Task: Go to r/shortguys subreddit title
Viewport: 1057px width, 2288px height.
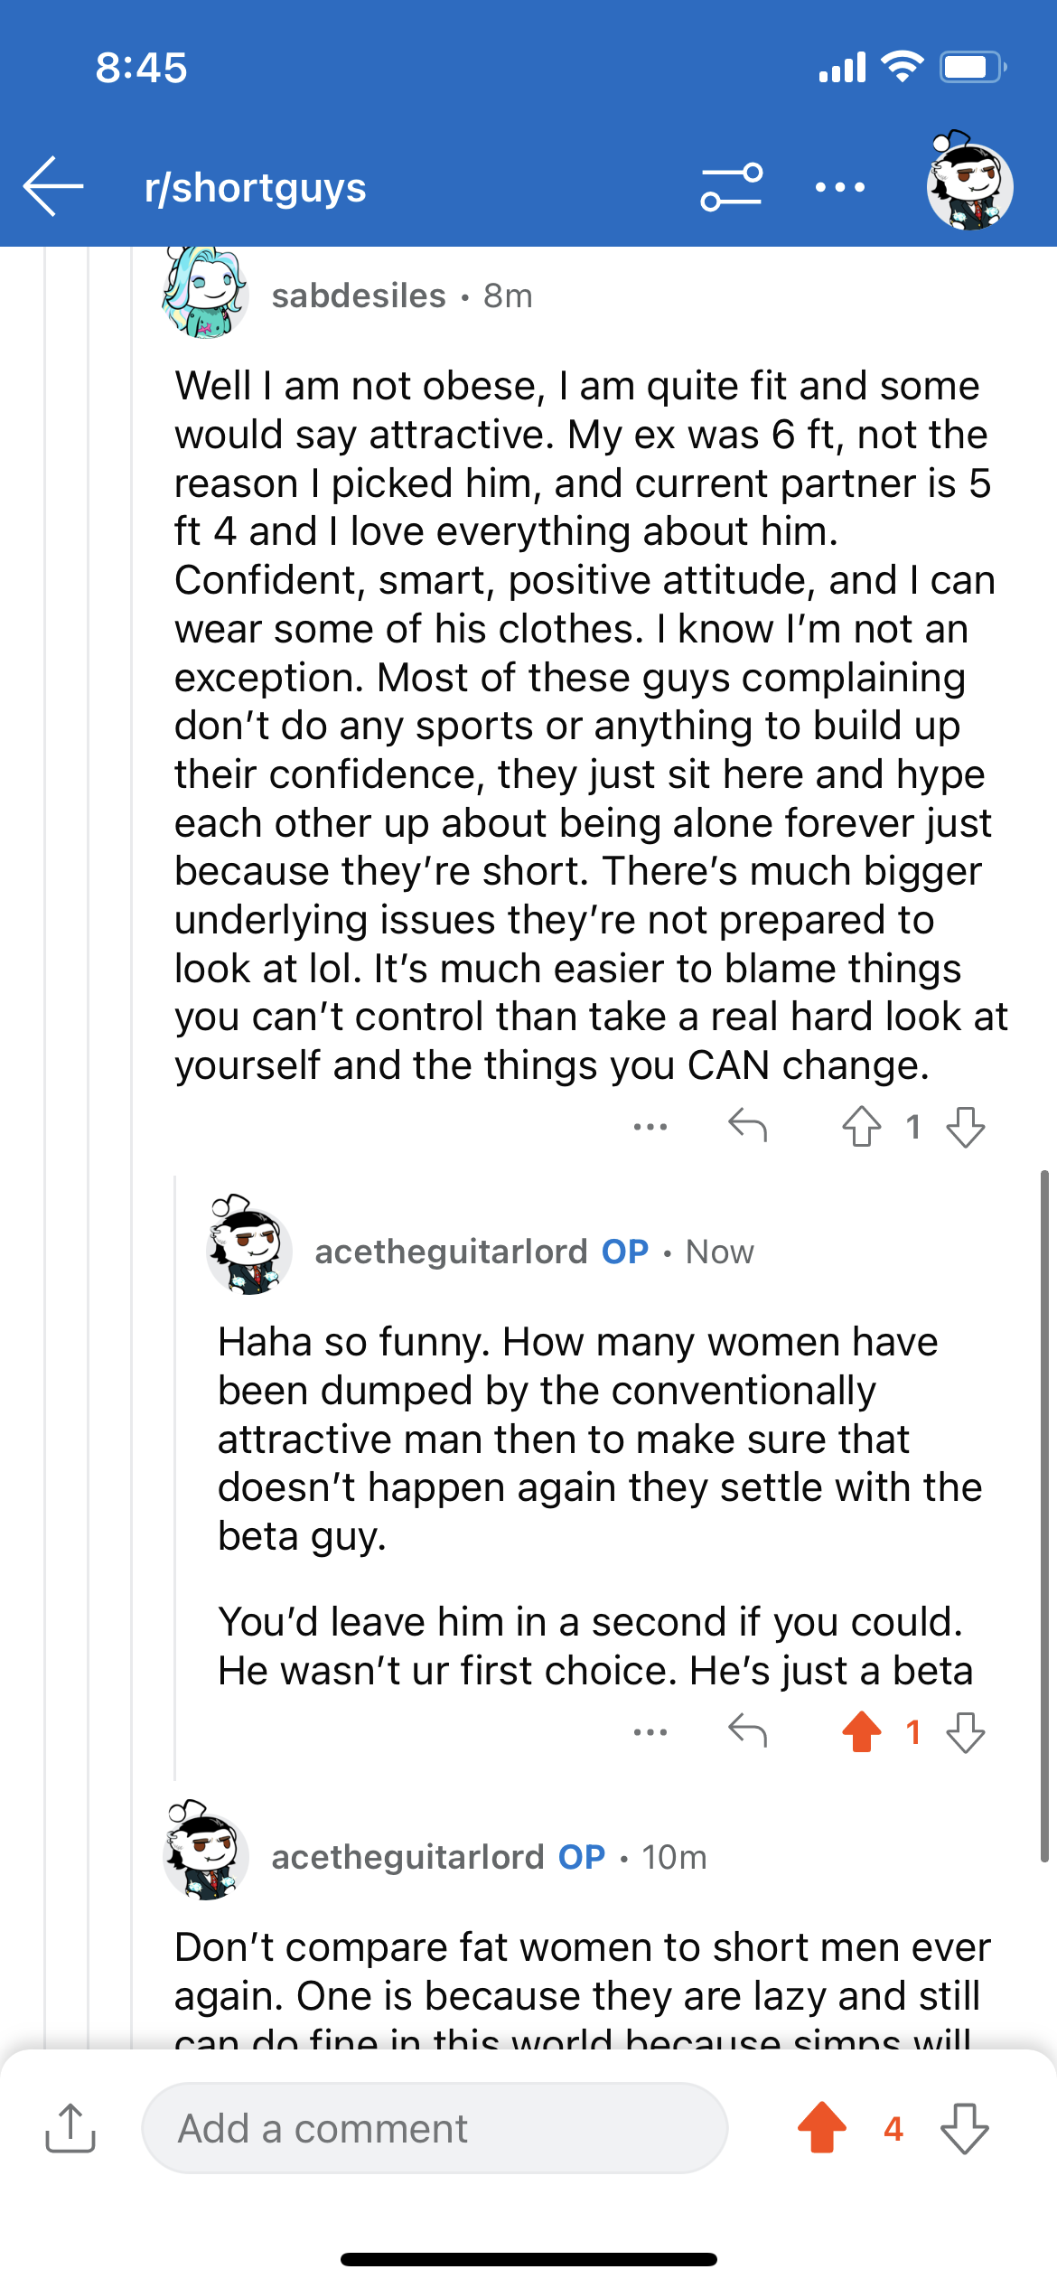Action: coord(256,188)
